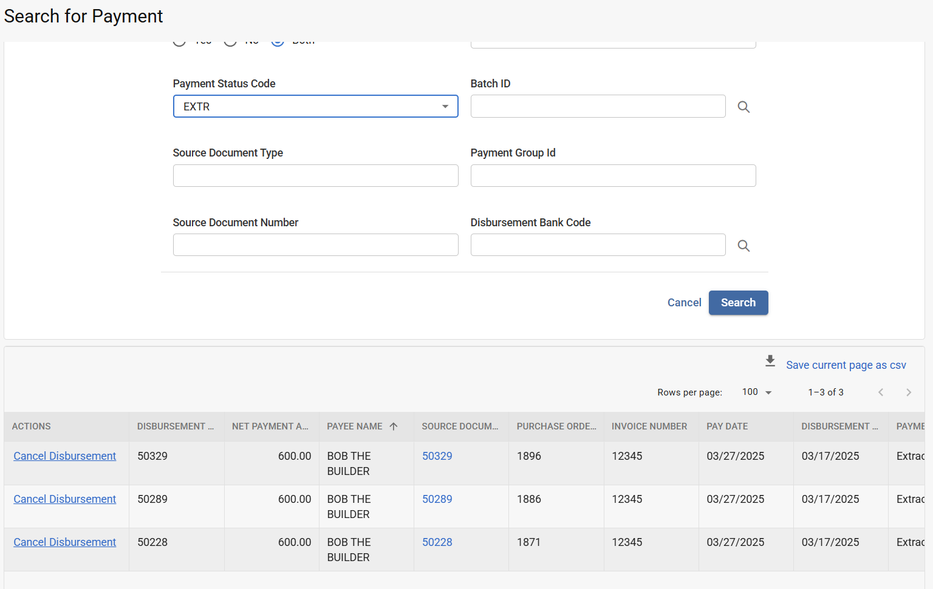The height and width of the screenshot is (589, 933).
Task: Sort by the Pay Date column header
Action: pos(727,426)
